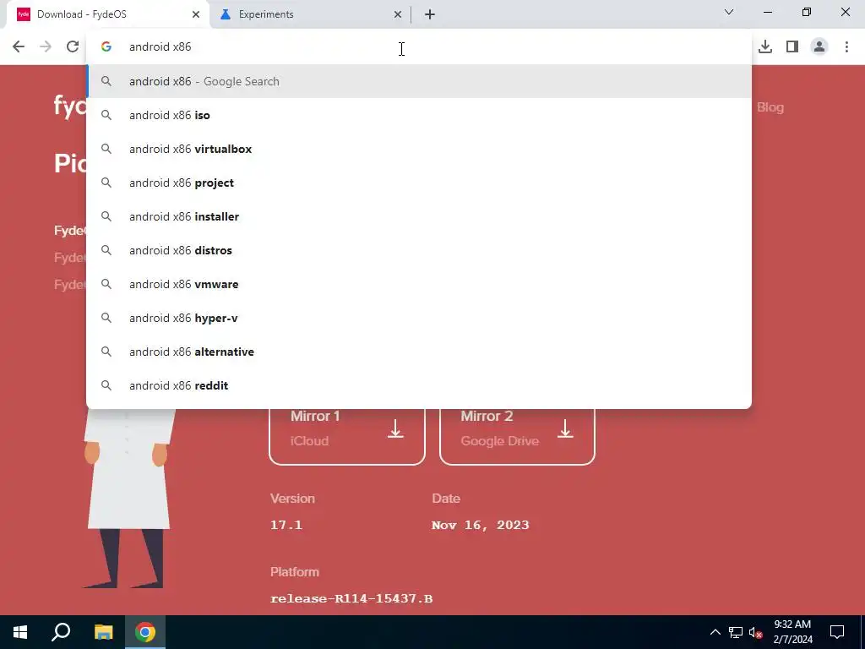
Task: Close the Experiments tab
Action: coord(398,14)
